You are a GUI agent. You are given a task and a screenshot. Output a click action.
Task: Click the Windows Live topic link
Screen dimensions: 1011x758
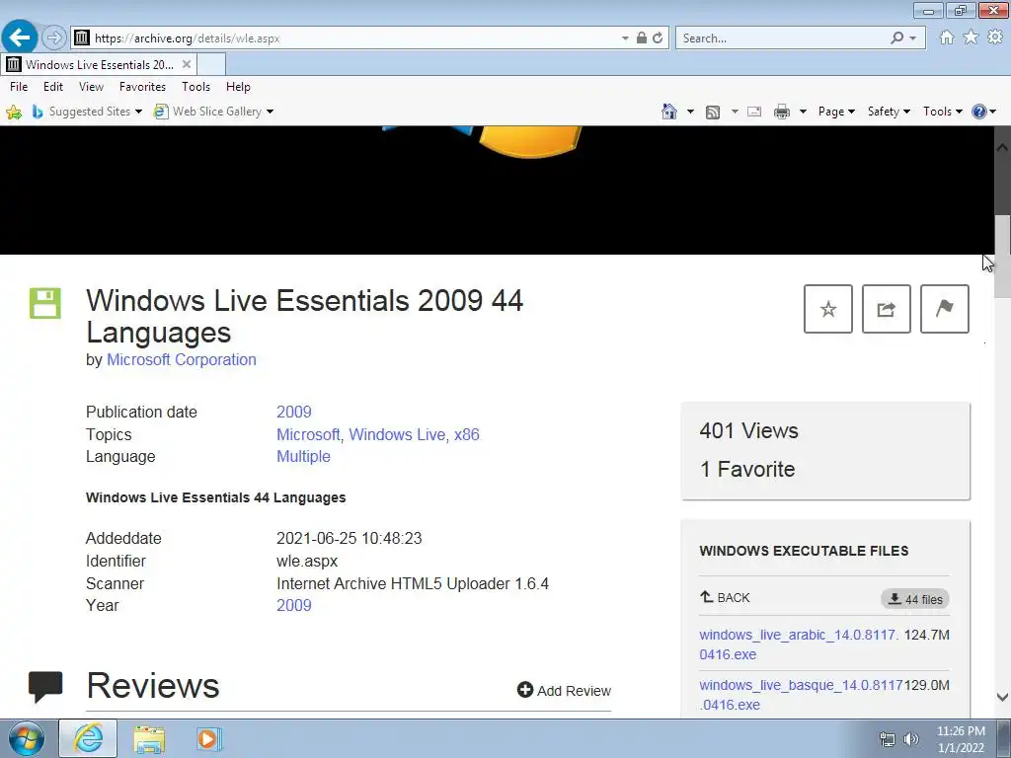pos(397,434)
